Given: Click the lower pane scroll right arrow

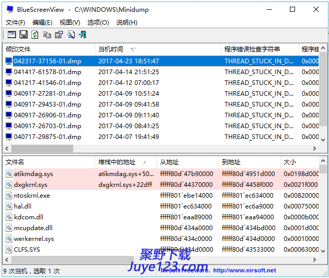Looking at the screenshot, I should [314, 260].
